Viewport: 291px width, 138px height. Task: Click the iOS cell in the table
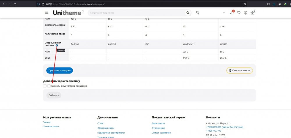(147, 44)
